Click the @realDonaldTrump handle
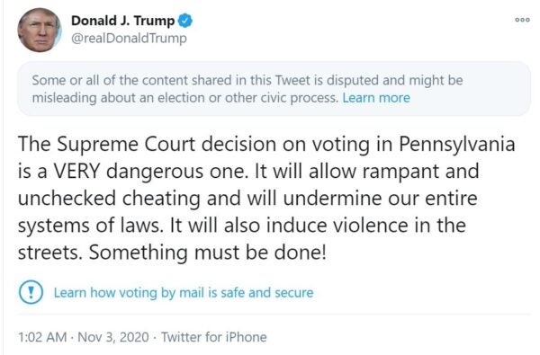The width and height of the screenshot is (540, 355). coord(129,38)
